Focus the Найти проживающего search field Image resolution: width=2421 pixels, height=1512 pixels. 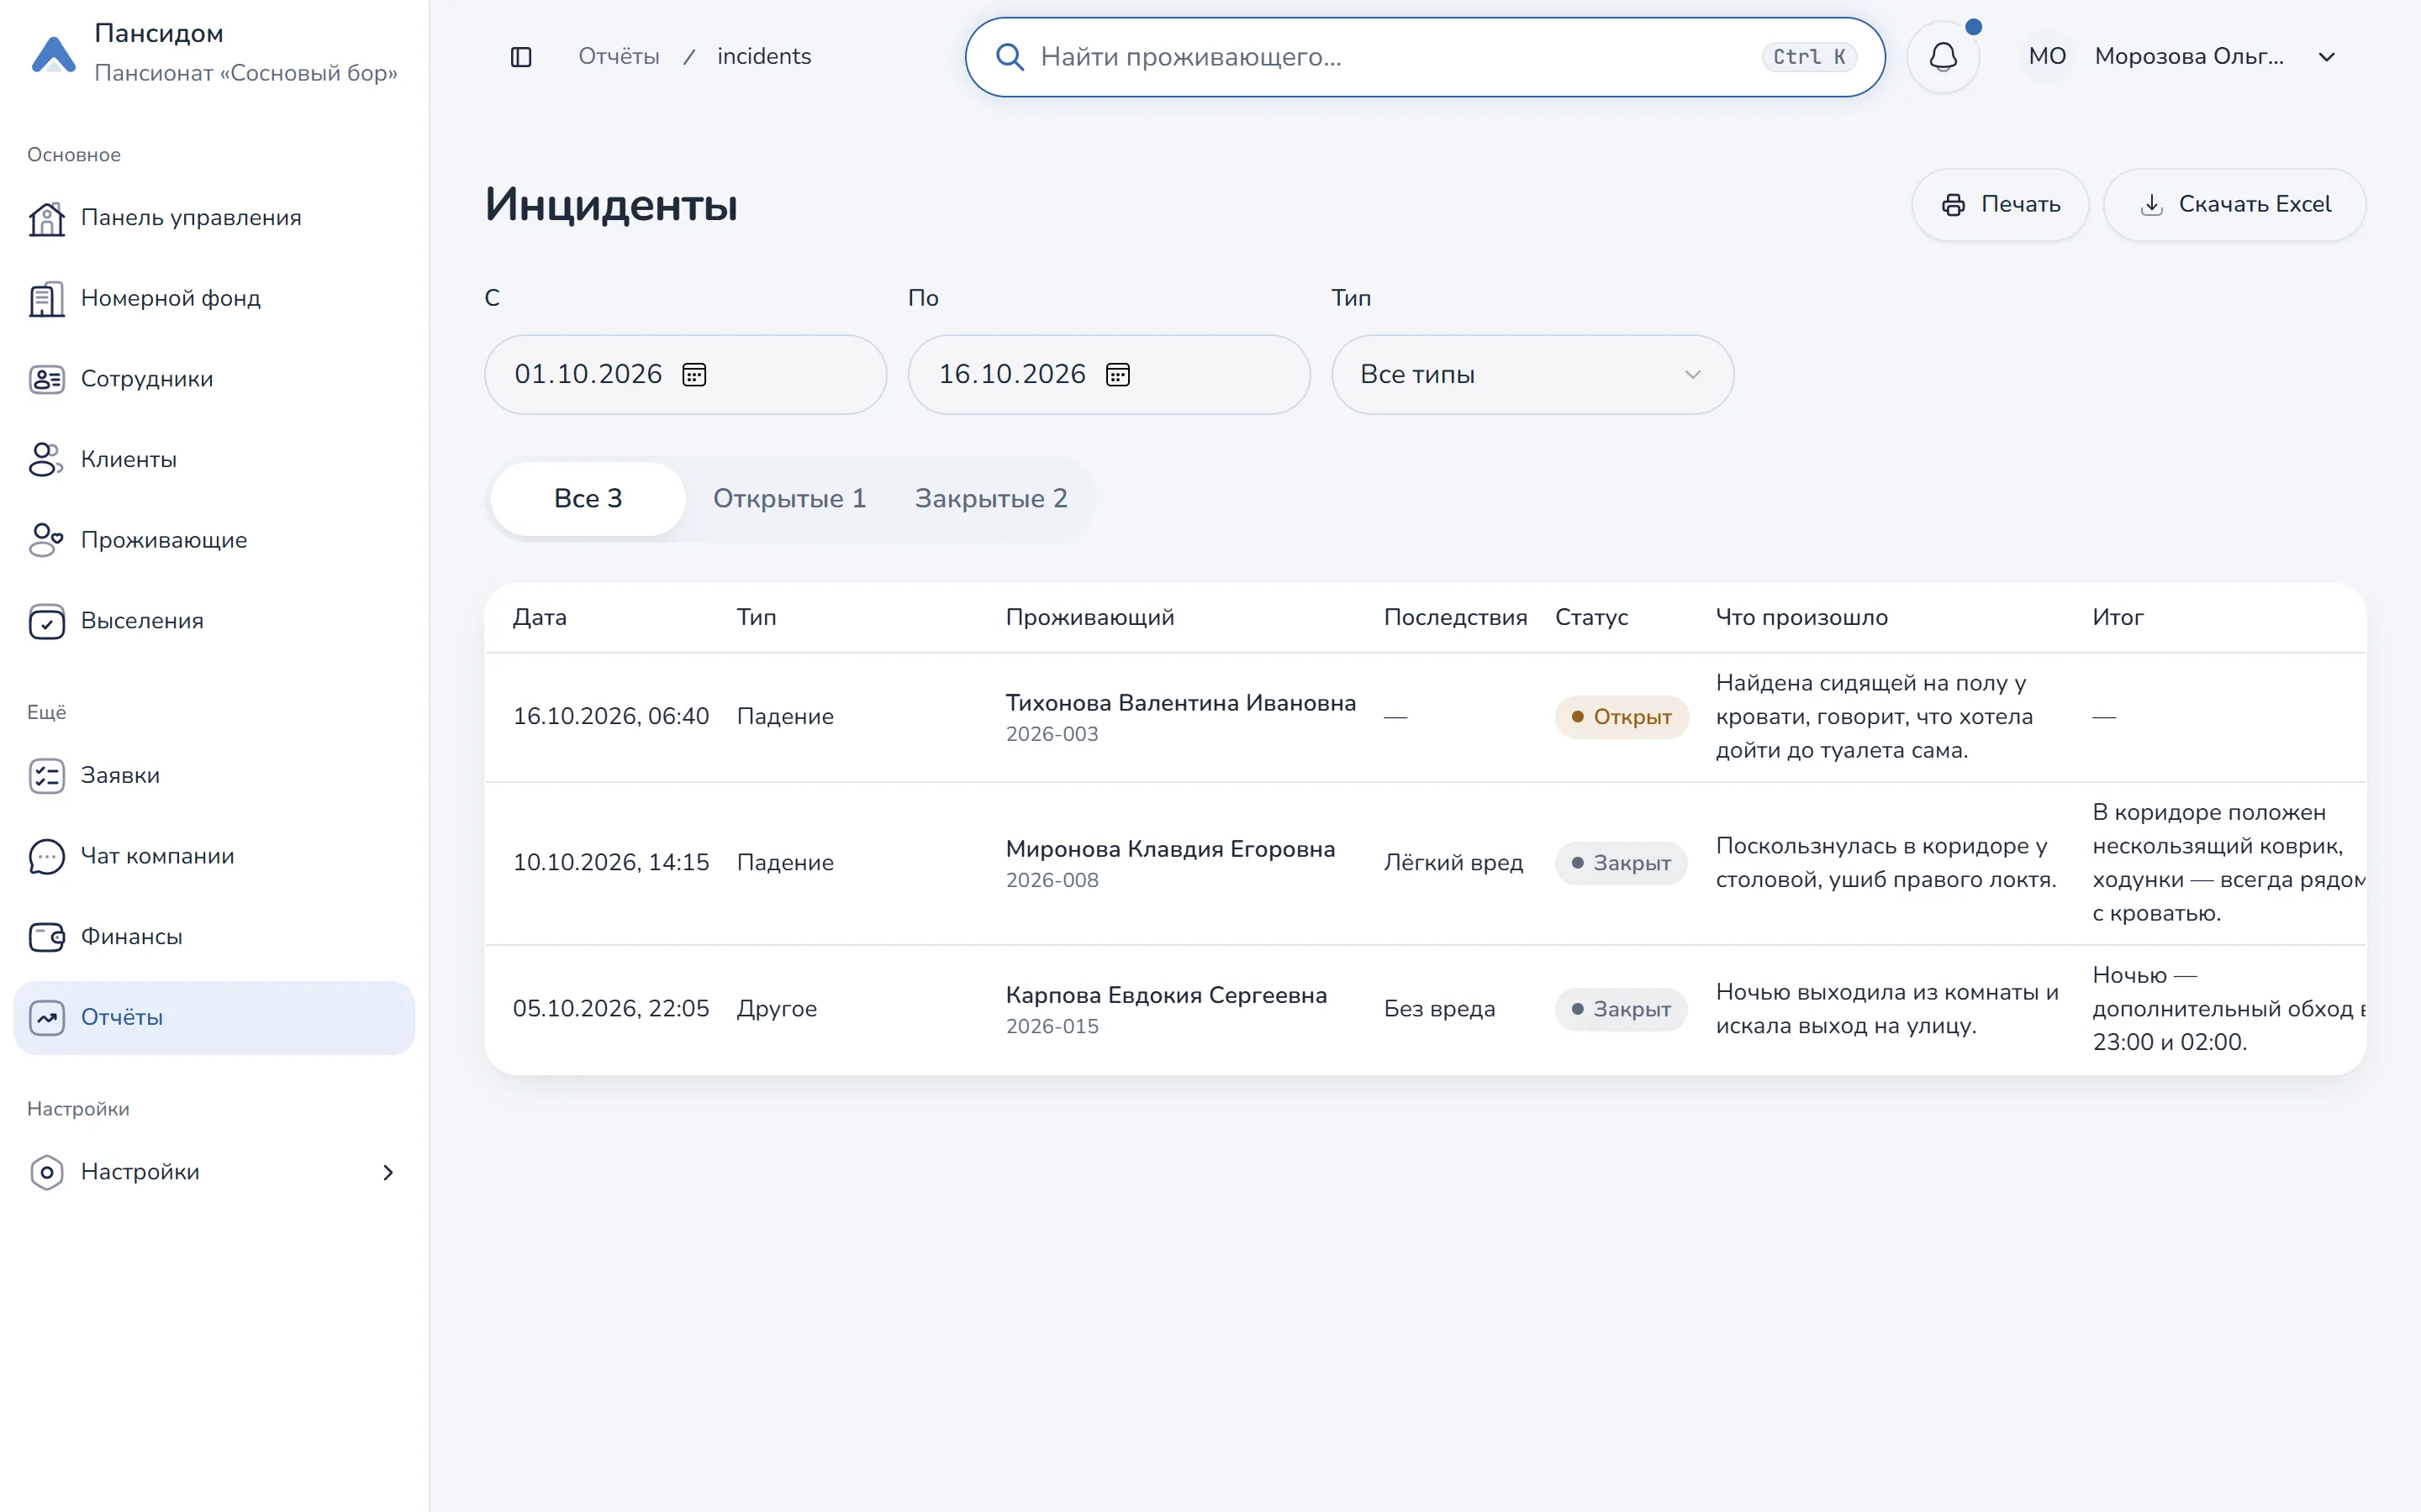tap(1425, 57)
